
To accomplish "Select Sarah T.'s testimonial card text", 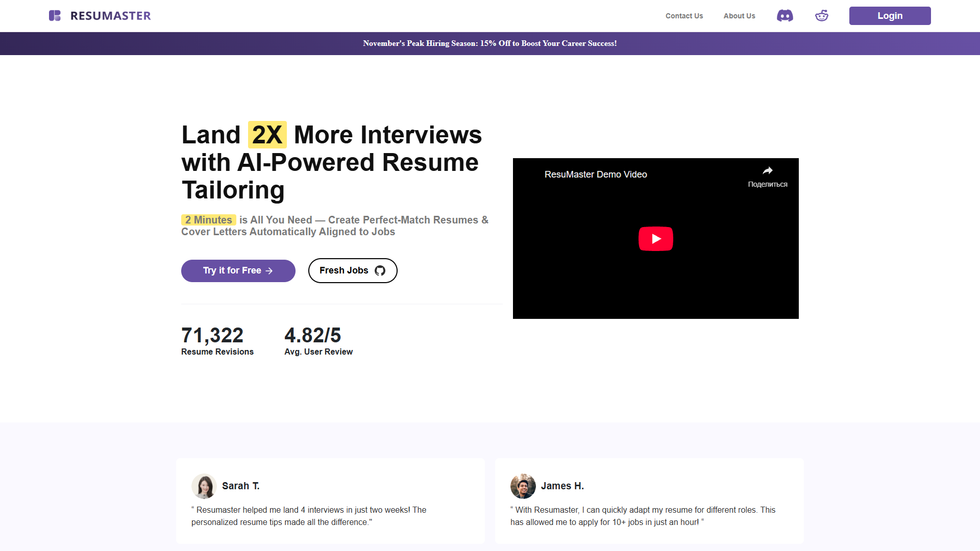I will pyautogui.click(x=309, y=516).
